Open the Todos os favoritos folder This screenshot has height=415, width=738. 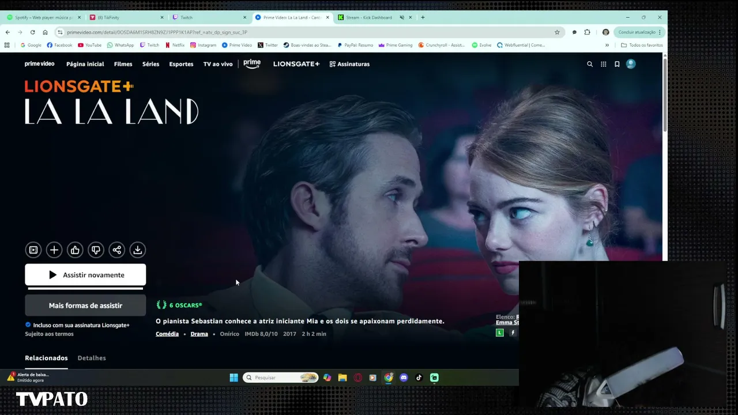pyautogui.click(x=642, y=45)
